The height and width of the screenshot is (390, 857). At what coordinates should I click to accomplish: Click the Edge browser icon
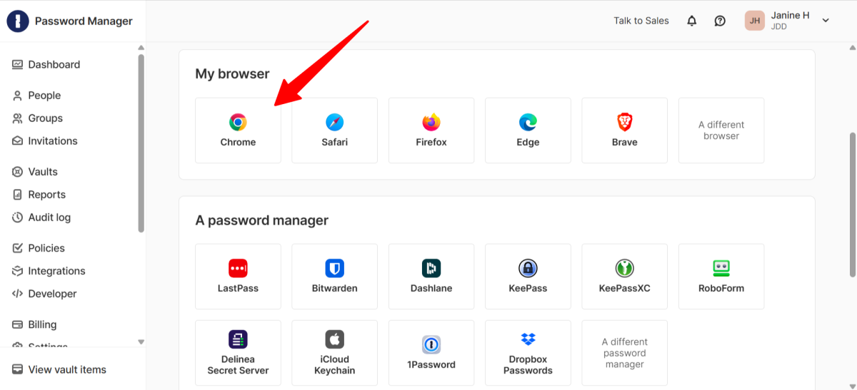tap(528, 122)
